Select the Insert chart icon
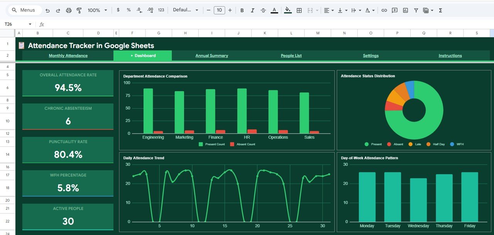 [x=405, y=10]
